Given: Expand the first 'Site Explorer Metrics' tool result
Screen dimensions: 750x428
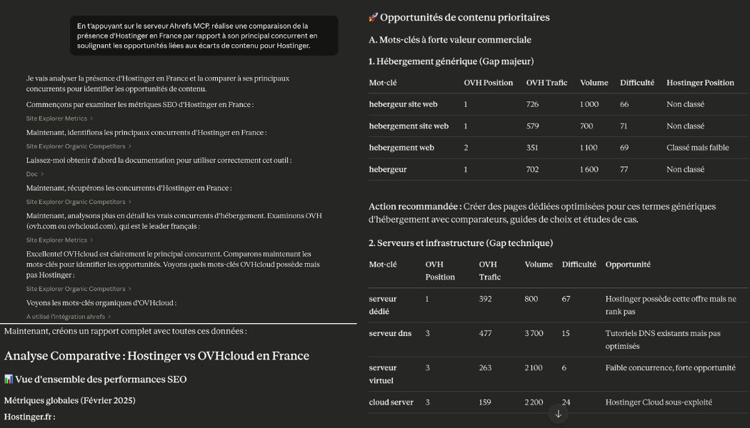Looking at the screenshot, I should tap(59, 117).
